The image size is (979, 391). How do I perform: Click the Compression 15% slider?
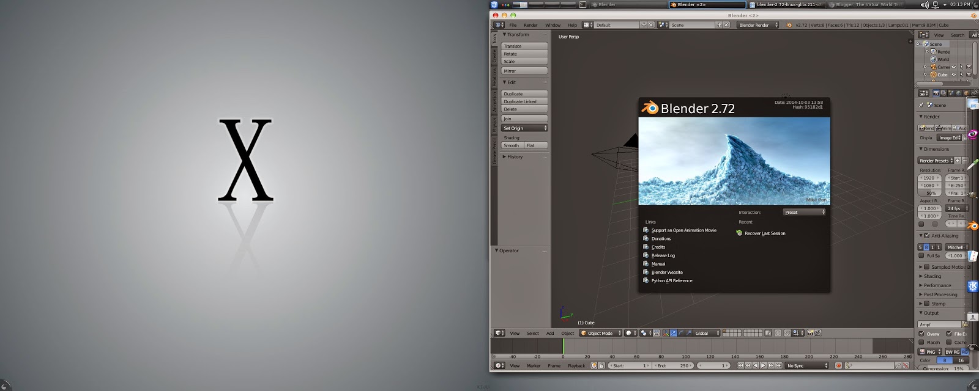point(943,369)
